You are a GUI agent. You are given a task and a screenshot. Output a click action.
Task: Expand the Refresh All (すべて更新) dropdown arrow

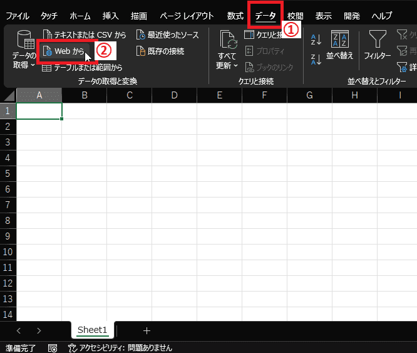pos(235,66)
